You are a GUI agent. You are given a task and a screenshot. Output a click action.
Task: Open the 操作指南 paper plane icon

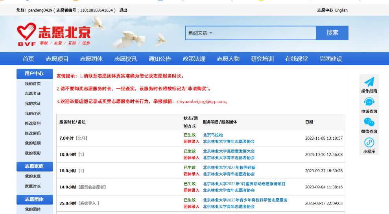click(369, 82)
